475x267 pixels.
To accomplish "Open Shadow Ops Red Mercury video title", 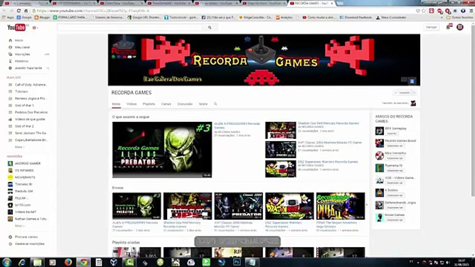I will (x=328, y=123).
